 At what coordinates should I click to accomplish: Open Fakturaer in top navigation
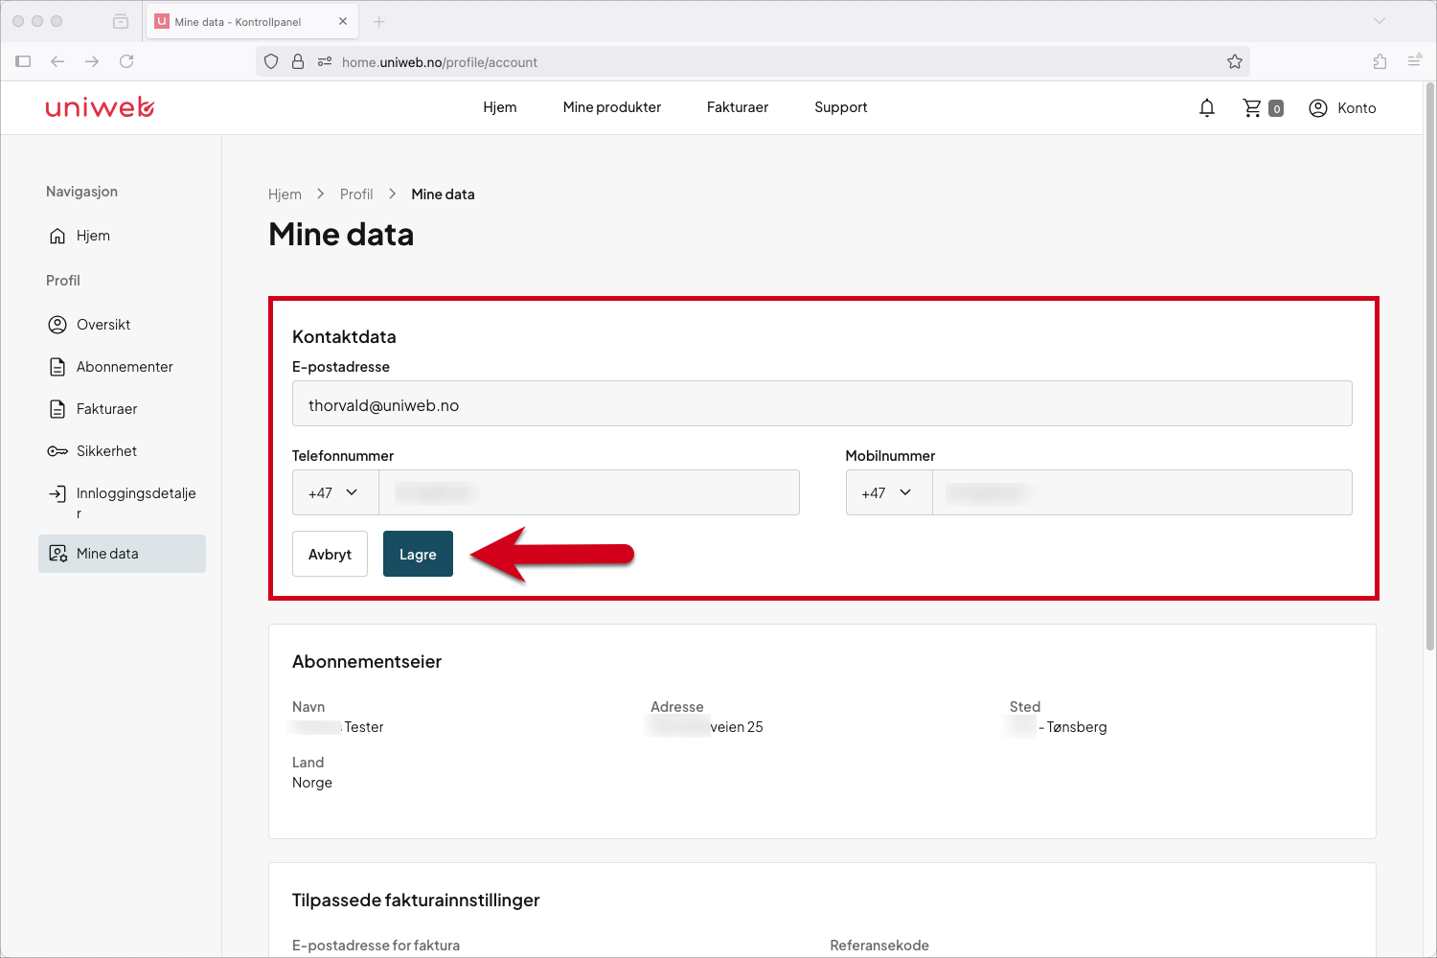pos(738,107)
